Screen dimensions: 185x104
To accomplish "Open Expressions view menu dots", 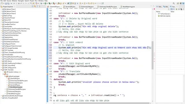I will point(184,9).
